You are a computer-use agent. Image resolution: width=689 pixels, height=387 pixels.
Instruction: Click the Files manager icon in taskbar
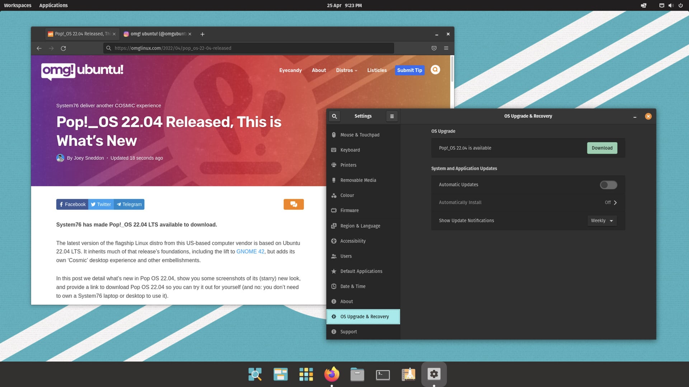(x=357, y=374)
